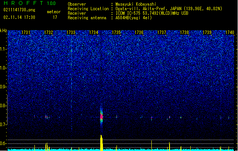Click the tall yellow intensity peak after 1734

coord(101,143)
